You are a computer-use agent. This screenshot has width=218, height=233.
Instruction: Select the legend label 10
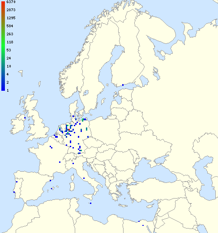9,66
